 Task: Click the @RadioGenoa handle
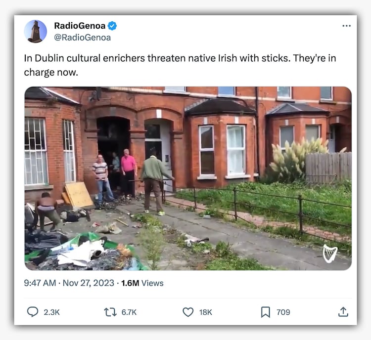point(83,38)
